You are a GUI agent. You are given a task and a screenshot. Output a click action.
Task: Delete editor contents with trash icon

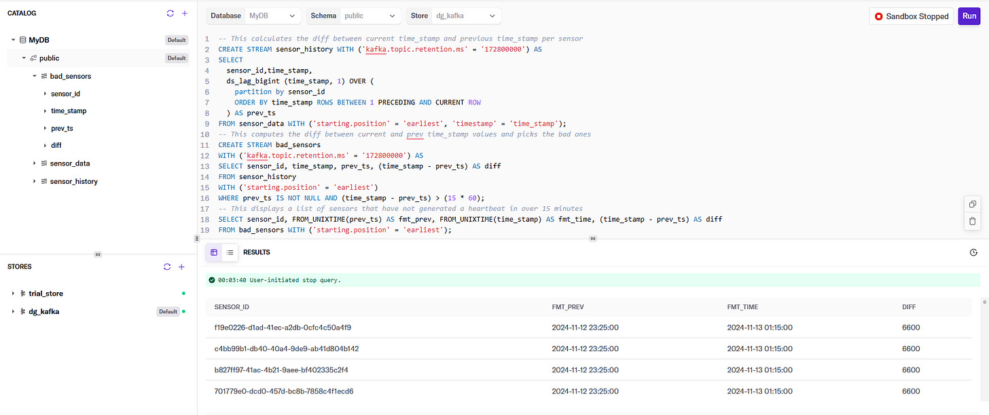point(972,221)
